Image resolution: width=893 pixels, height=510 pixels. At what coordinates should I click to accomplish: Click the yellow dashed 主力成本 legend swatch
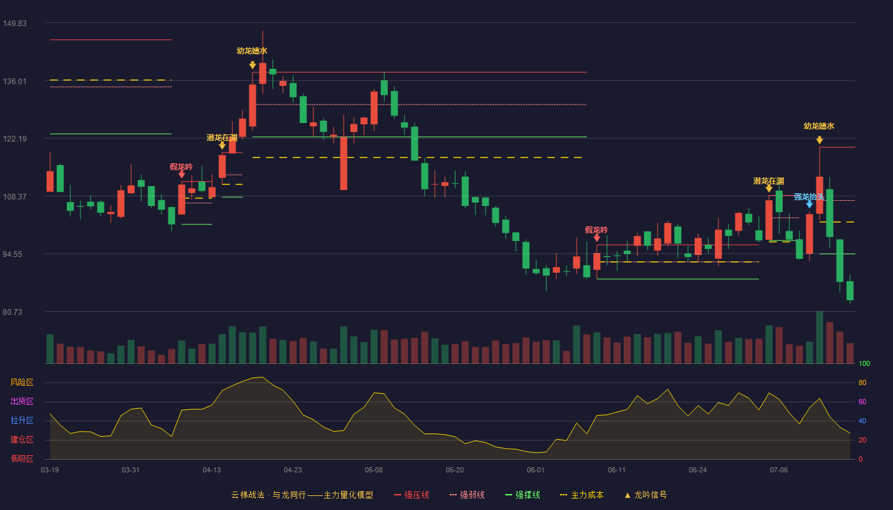563,495
